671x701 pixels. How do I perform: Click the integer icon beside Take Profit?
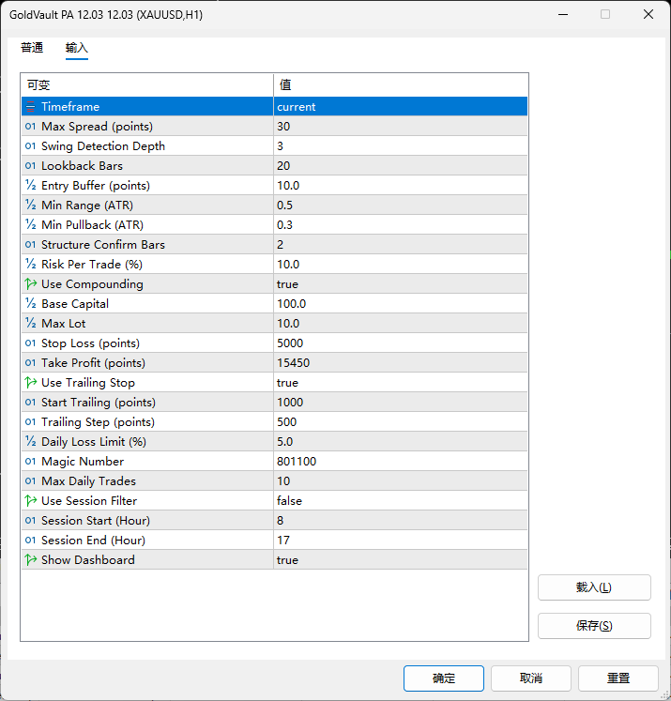tap(30, 363)
